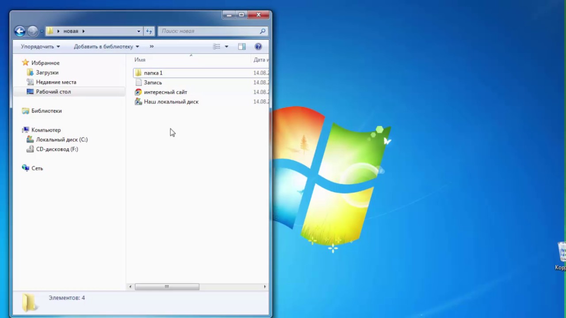Click the folder icon in the address bar
The height and width of the screenshot is (318, 566).
[x=50, y=31]
